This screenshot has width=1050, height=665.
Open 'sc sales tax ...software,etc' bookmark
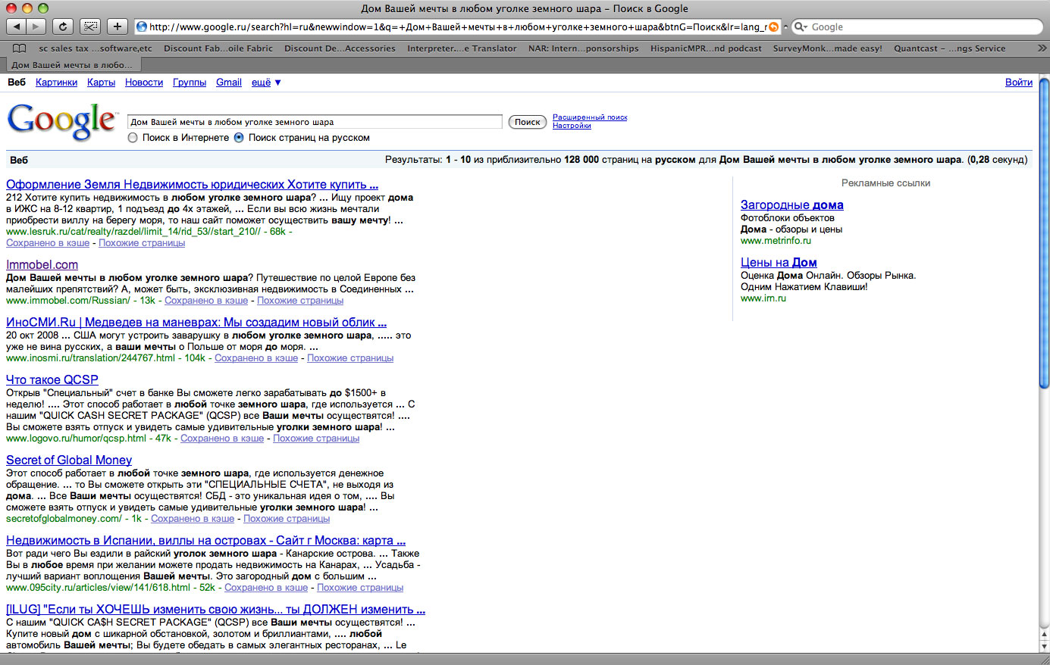96,48
